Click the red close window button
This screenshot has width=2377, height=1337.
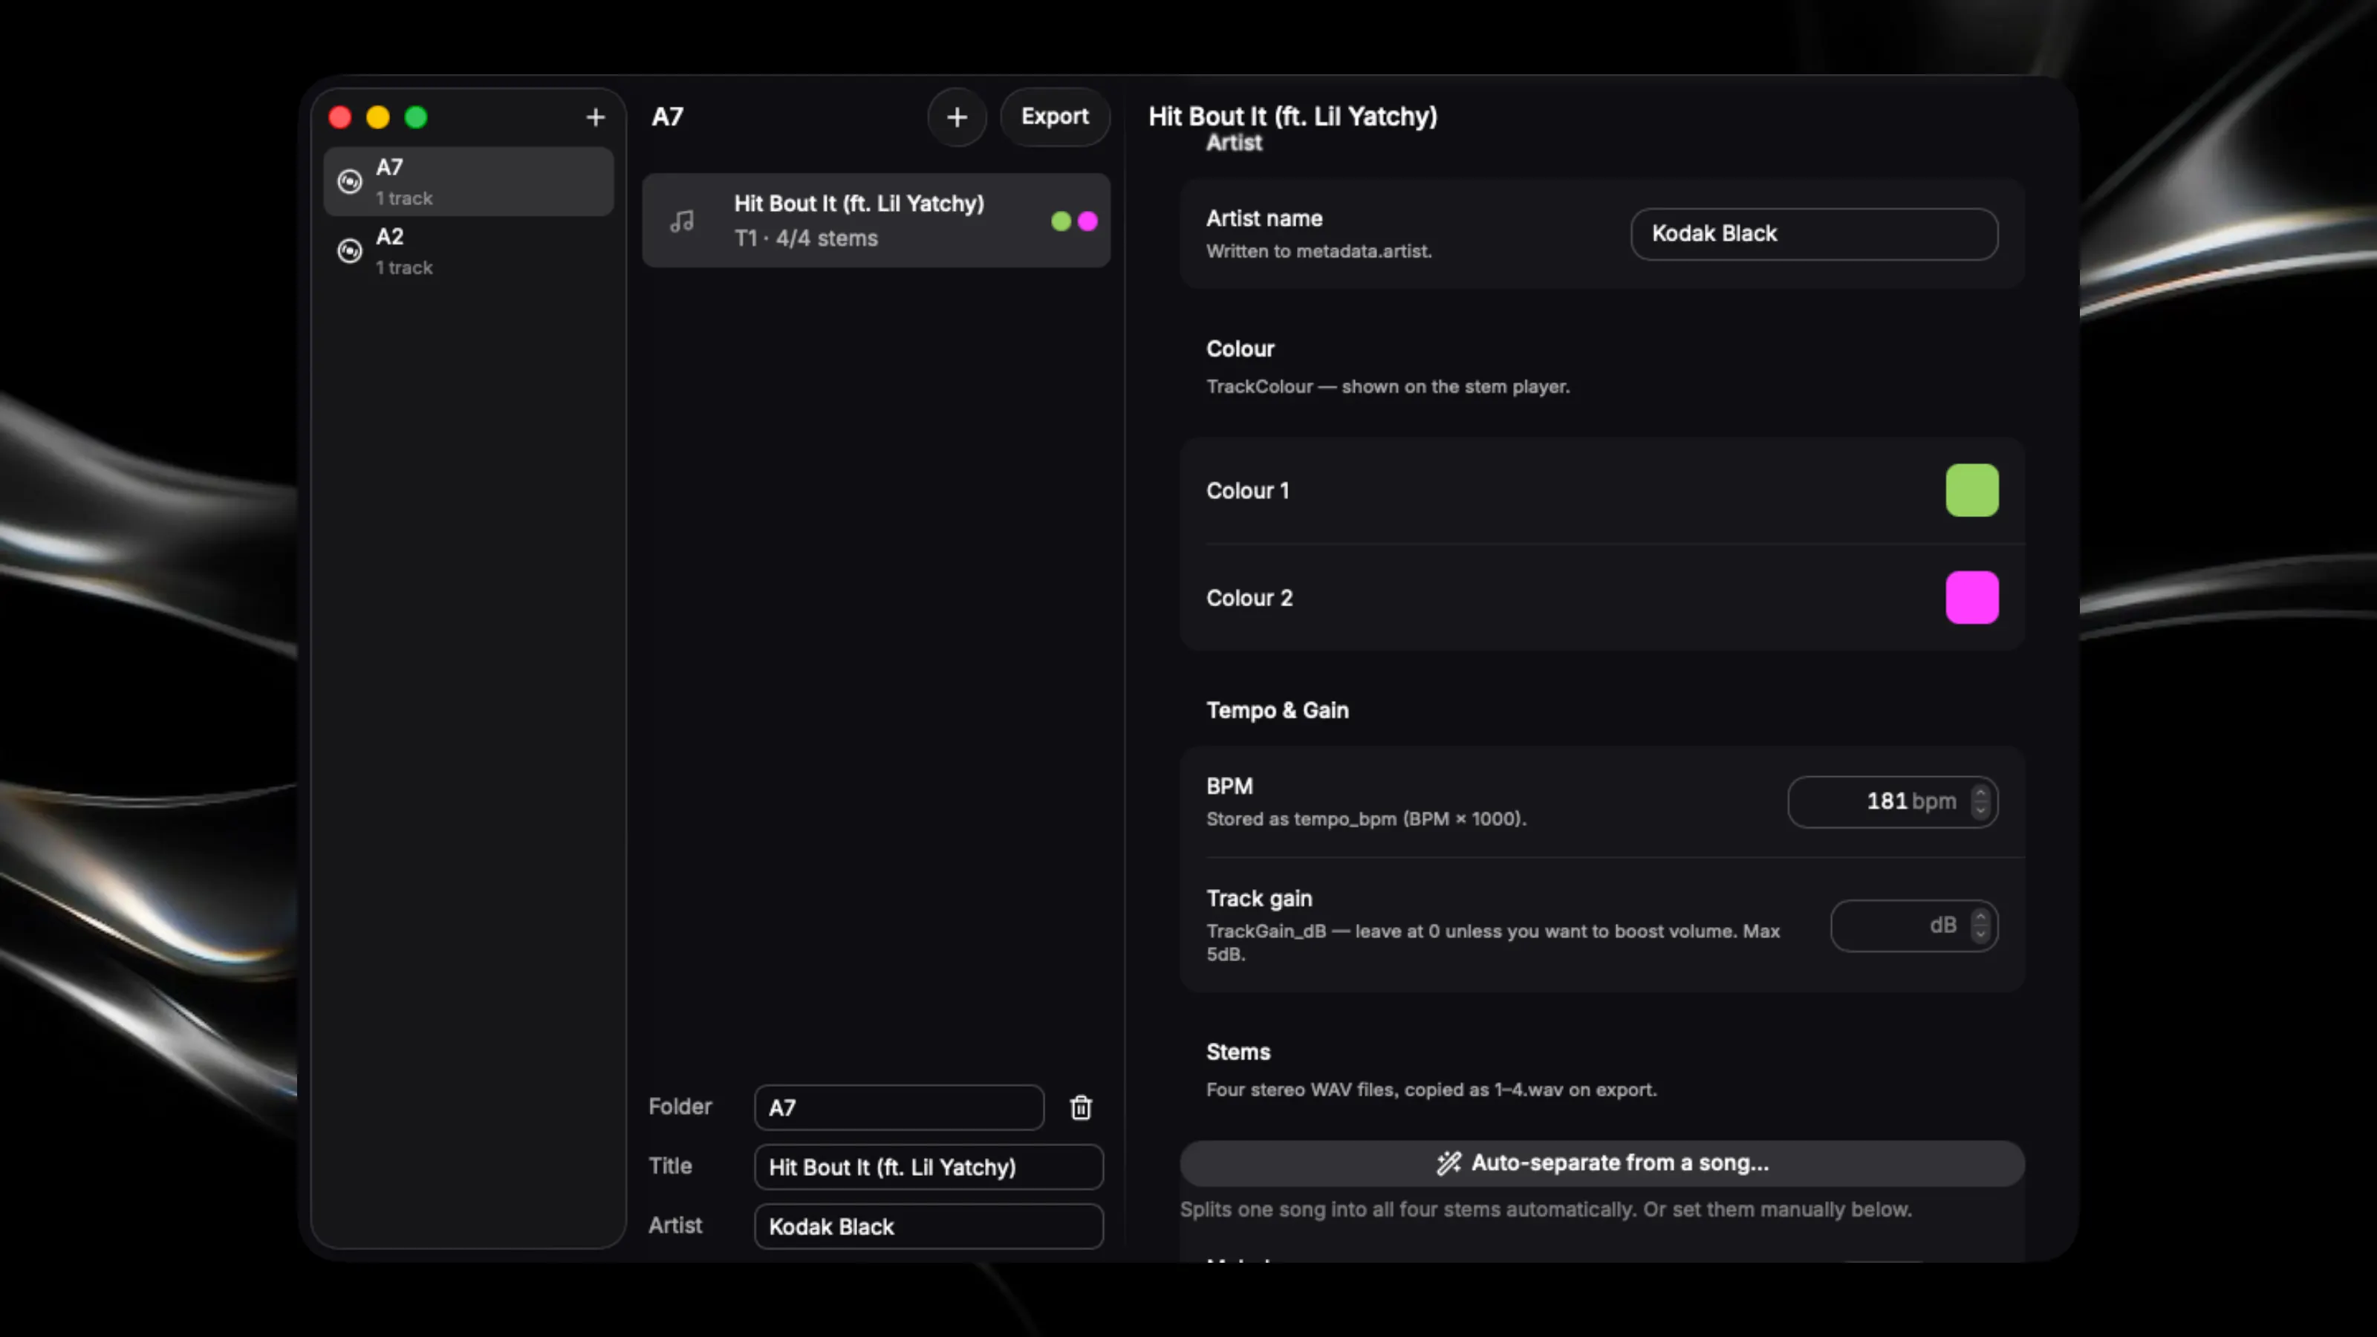coord(339,117)
